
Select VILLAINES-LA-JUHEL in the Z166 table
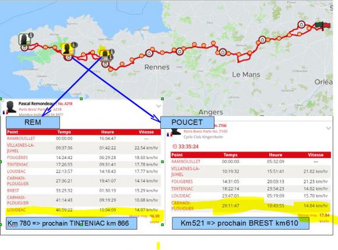click(185, 171)
